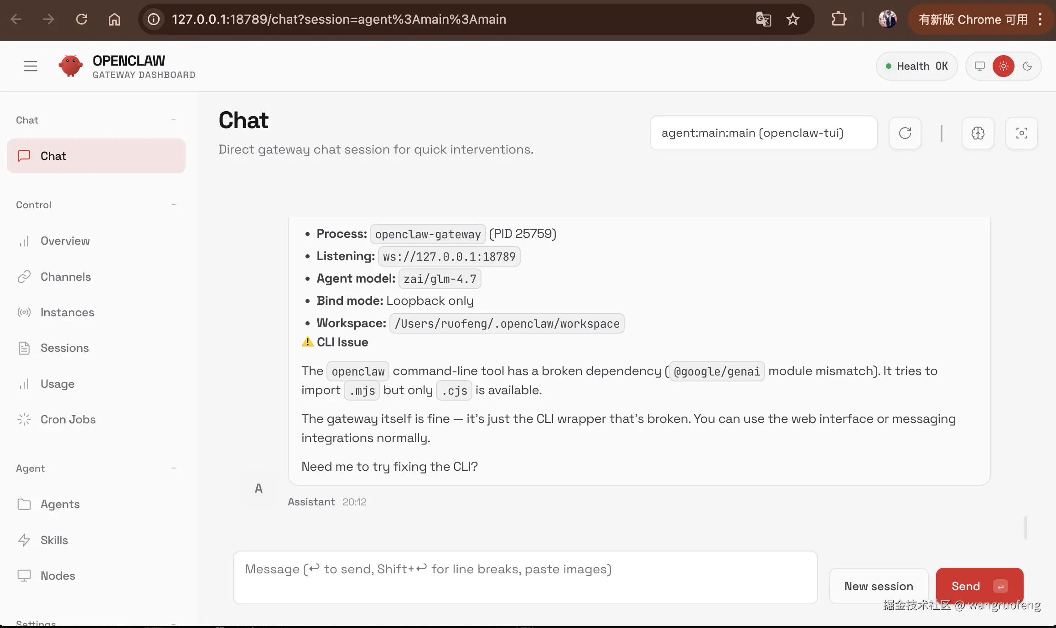Screen dimensions: 1056x628
Task: Click the hamburger menu icon
Action: pyautogui.click(x=31, y=66)
